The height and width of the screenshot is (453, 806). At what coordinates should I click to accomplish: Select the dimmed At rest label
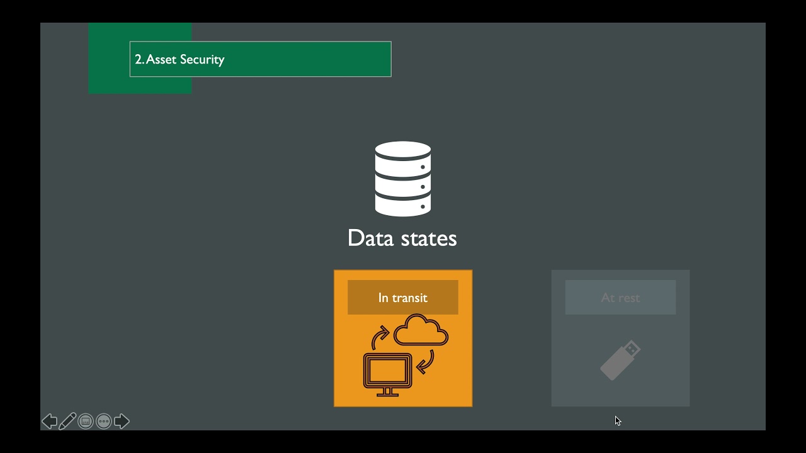click(x=620, y=298)
